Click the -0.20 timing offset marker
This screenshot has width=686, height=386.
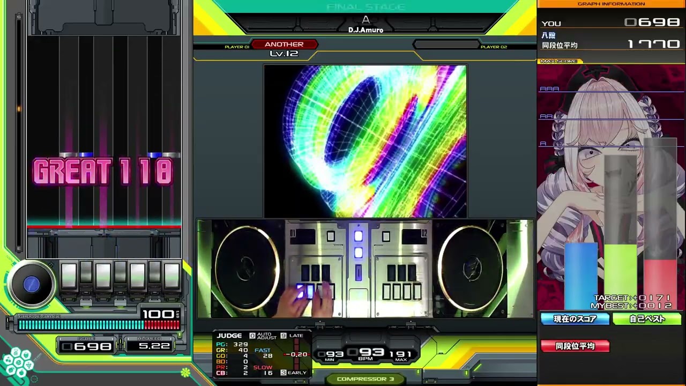tap(296, 354)
